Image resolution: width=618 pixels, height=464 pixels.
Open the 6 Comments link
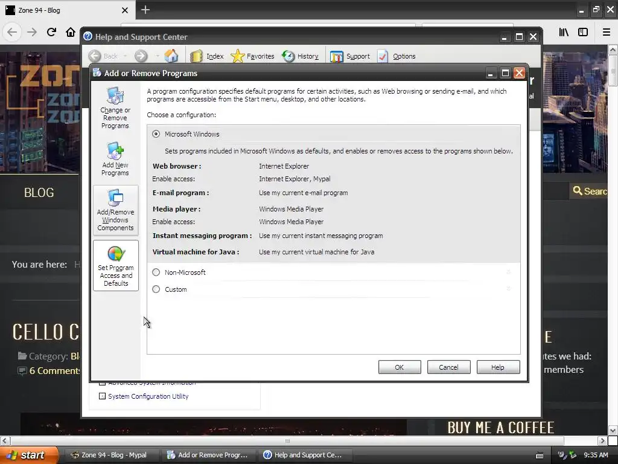[x=55, y=370]
